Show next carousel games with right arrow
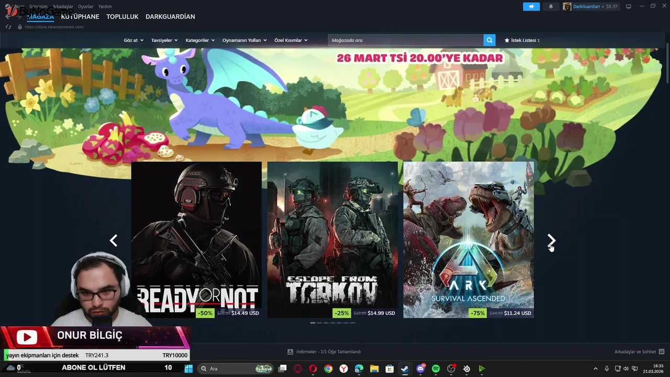670x377 pixels. coord(551,240)
